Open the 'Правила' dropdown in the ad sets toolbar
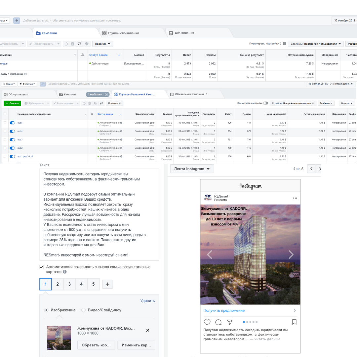This screenshot has height=357, width=357. click(114, 103)
